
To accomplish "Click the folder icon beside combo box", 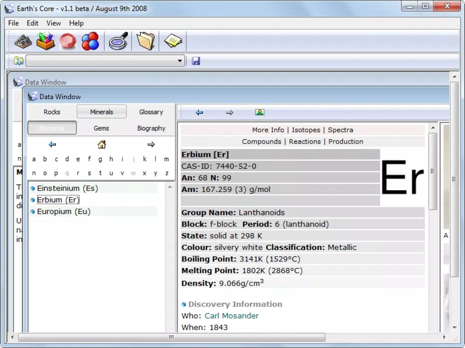I will [x=18, y=61].
